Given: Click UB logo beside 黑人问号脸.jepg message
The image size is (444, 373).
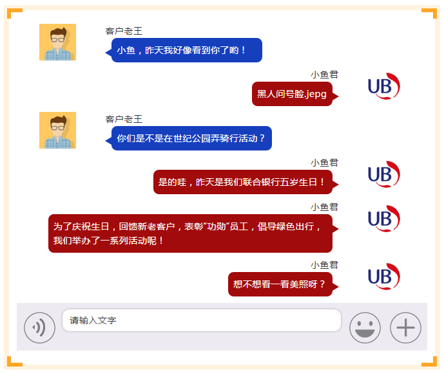Looking at the screenshot, I should click(384, 86).
